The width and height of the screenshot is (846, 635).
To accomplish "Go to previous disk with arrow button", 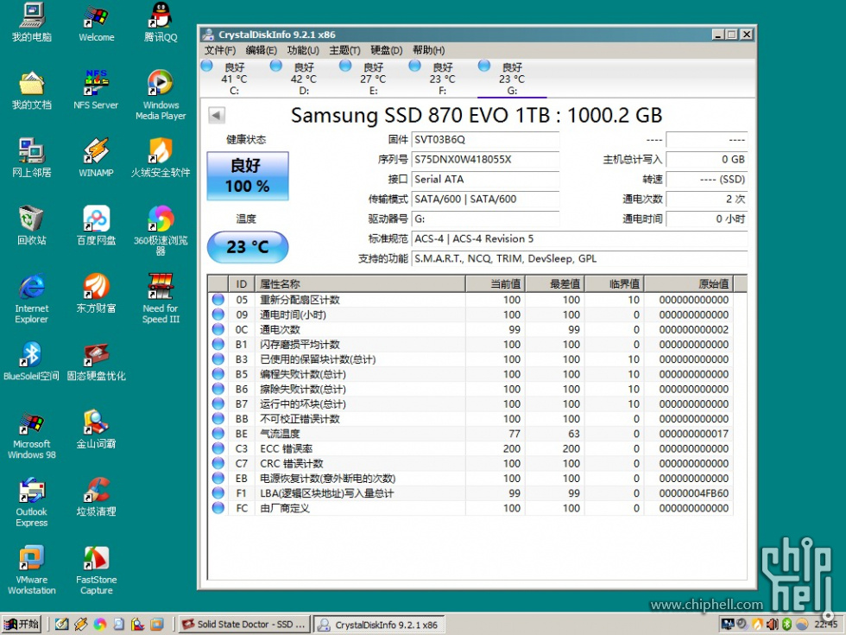I will [217, 115].
